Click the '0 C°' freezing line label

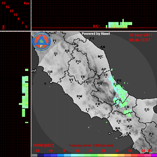[x=96, y=26]
